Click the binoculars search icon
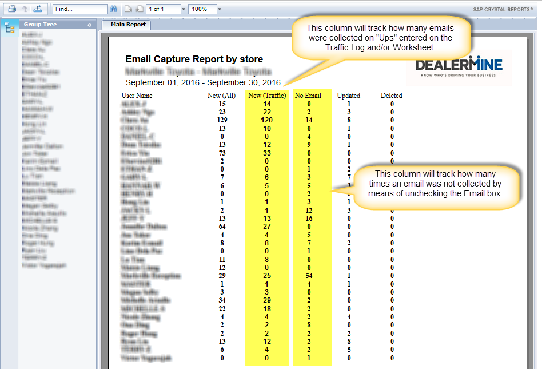Image resolution: width=542 pixels, height=369 pixels. point(113,9)
